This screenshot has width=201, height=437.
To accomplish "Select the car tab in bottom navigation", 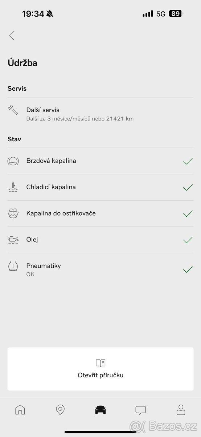I will pos(100,410).
